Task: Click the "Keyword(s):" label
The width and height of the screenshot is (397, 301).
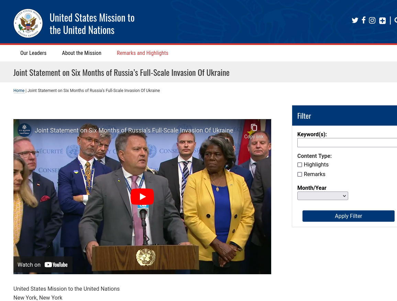Action: 312,134
